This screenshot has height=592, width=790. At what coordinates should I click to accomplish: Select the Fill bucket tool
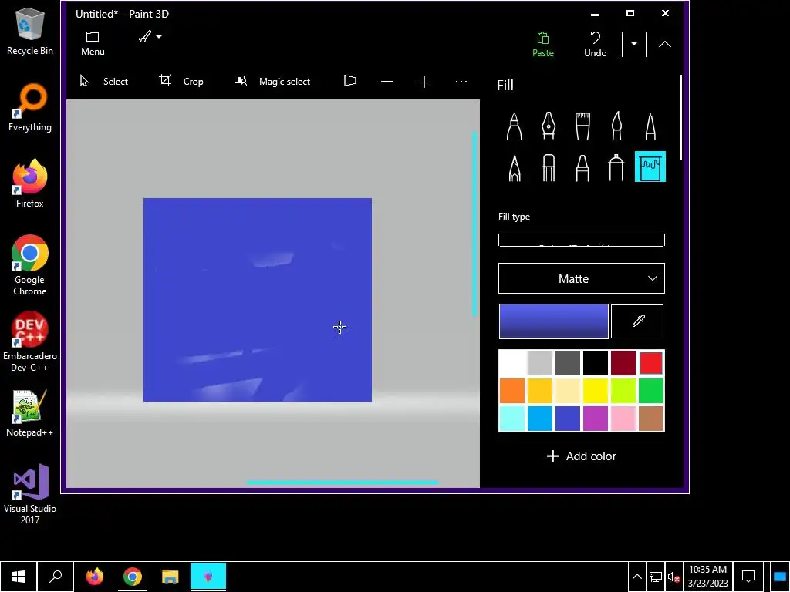click(650, 166)
